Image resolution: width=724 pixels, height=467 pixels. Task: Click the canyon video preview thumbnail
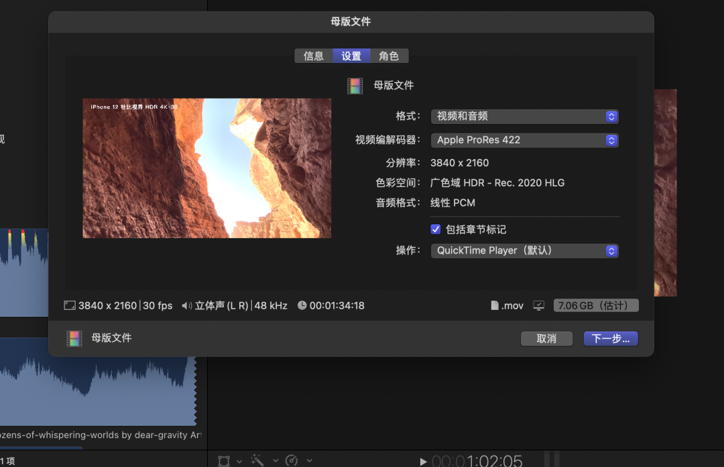pos(206,168)
